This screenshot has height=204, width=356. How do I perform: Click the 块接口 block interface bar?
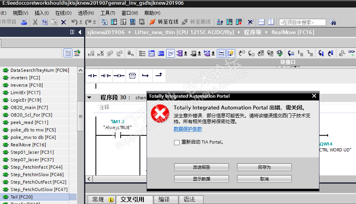pyautogui.click(x=288, y=62)
